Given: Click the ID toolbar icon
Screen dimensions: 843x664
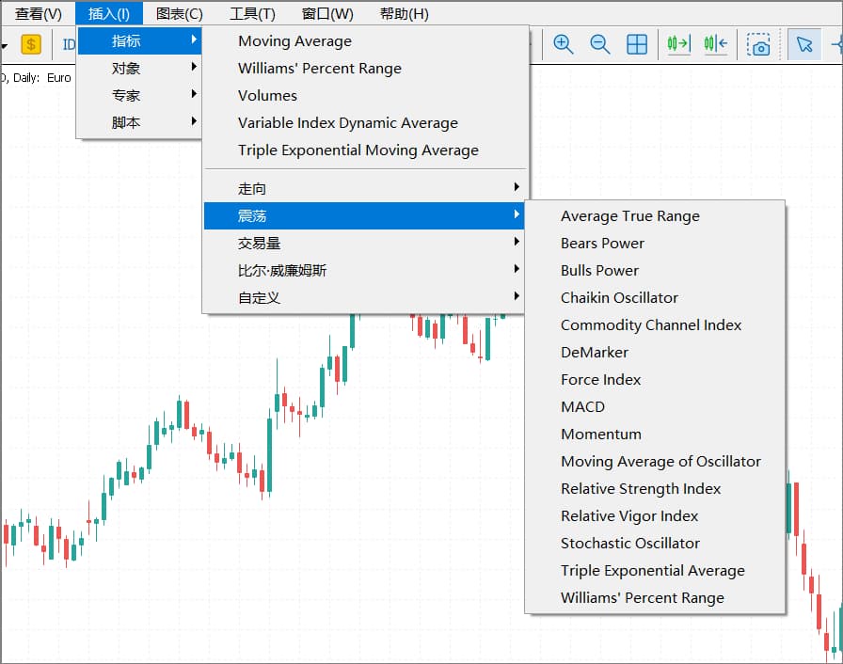Looking at the screenshot, I should click(70, 43).
